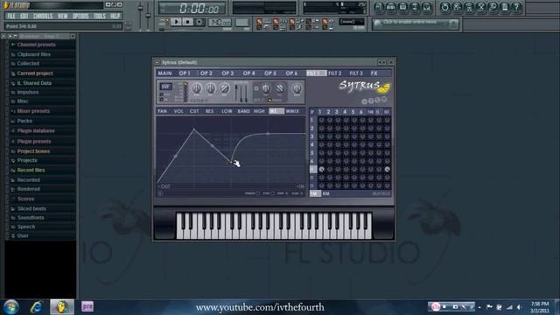This screenshot has height=315, width=560.
Task: Open the EDIT menu
Action: [x=24, y=16]
